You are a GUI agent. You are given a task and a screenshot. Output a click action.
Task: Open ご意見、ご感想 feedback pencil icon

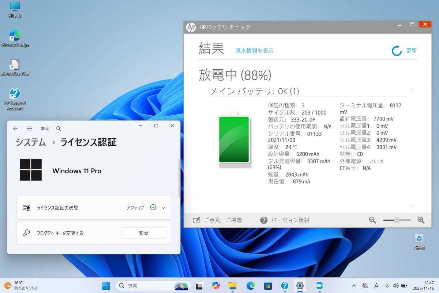[x=196, y=220]
